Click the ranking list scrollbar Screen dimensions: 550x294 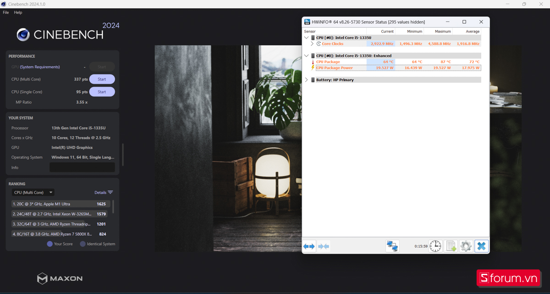[x=113, y=206]
